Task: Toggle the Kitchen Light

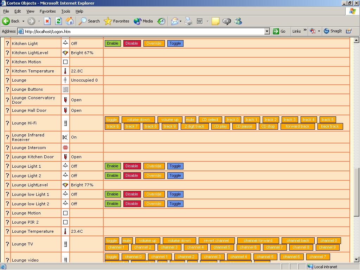Action: (175, 44)
